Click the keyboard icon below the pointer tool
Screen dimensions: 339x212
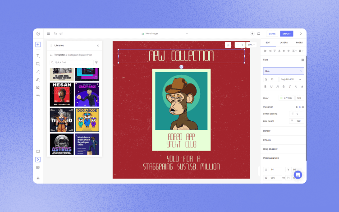pos(38,168)
